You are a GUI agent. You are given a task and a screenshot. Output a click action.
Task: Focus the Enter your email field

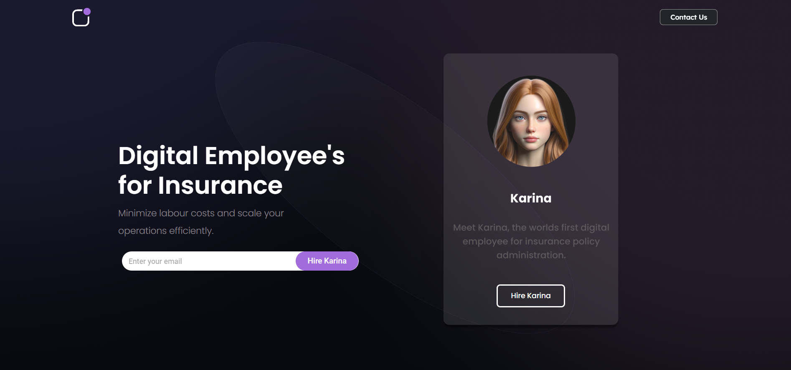[209, 261]
